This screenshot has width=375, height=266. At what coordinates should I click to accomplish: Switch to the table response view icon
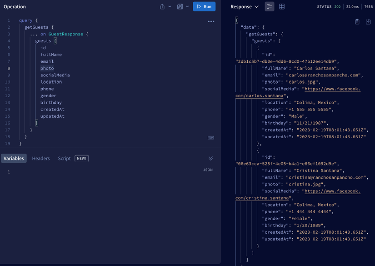(281, 6)
